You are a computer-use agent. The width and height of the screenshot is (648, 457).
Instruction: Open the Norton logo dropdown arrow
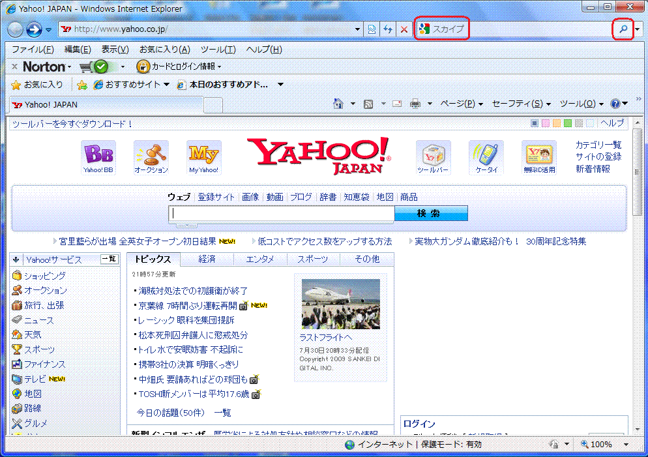click(x=69, y=67)
